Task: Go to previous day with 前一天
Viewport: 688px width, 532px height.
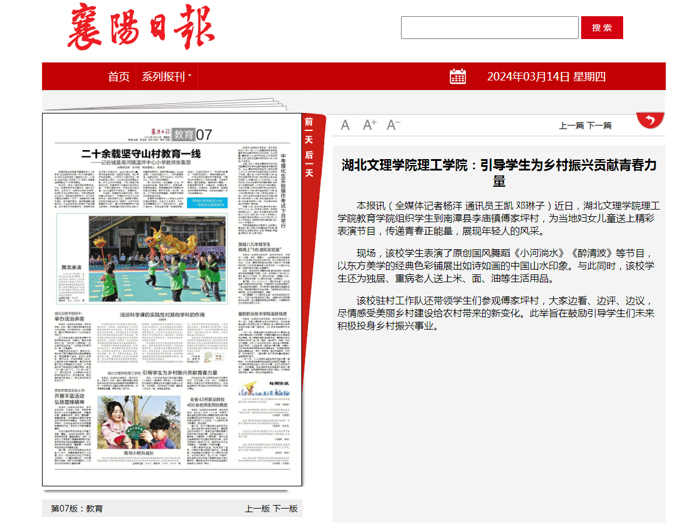Action: click(x=309, y=130)
